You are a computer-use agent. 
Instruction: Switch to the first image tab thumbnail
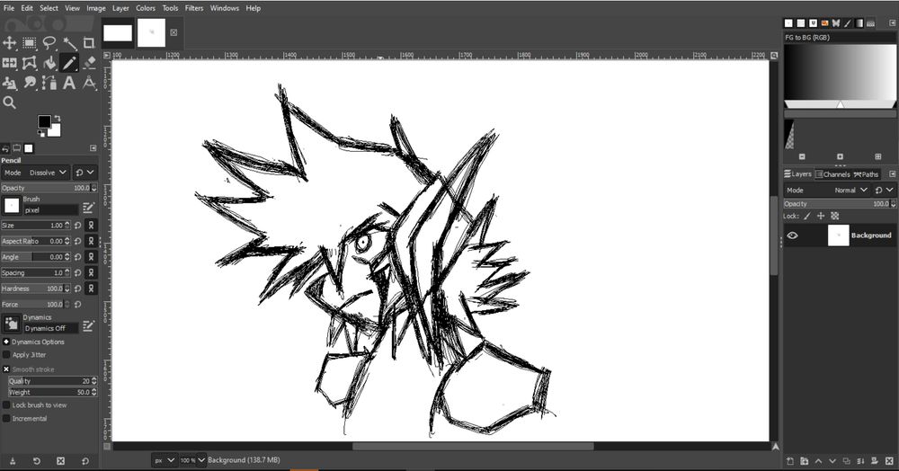pyautogui.click(x=118, y=32)
